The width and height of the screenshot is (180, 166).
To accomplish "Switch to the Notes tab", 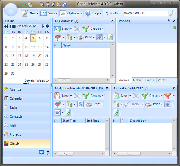I will click(x=137, y=80).
